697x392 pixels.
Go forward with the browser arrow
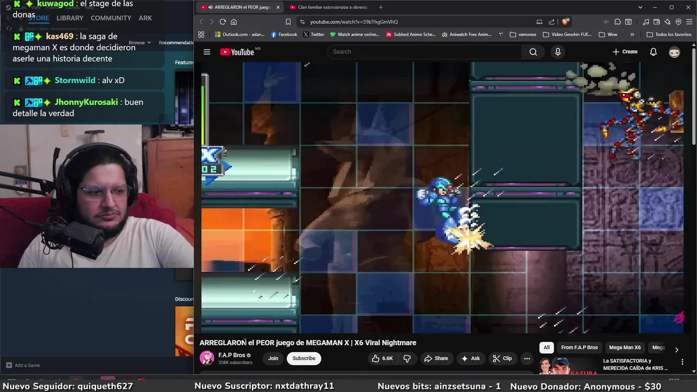click(211, 22)
